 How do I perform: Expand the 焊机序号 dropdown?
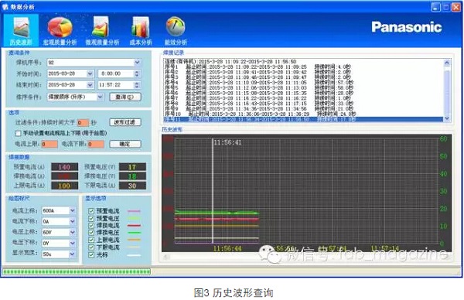pyautogui.click(x=137, y=63)
